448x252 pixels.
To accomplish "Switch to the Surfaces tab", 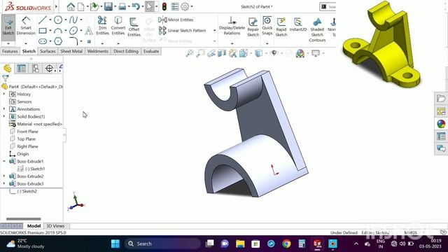I will click(48, 51).
